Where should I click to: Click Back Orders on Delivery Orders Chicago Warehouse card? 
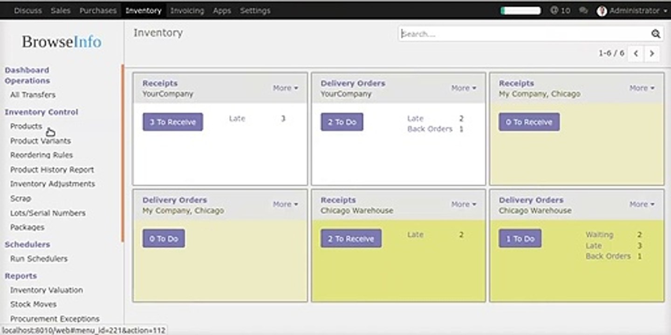(608, 256)
